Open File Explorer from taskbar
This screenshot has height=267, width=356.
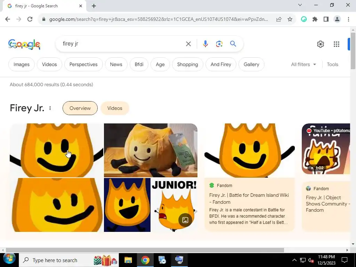pos(128,260)
